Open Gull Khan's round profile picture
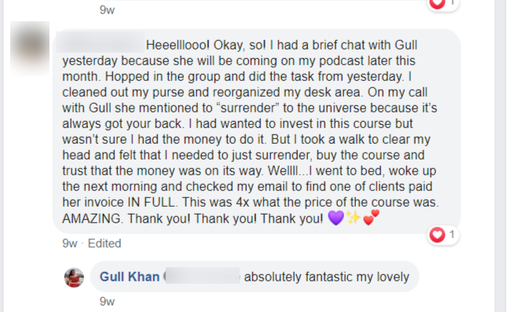Screen dimensions: 509x312 [x=74, y=277]
